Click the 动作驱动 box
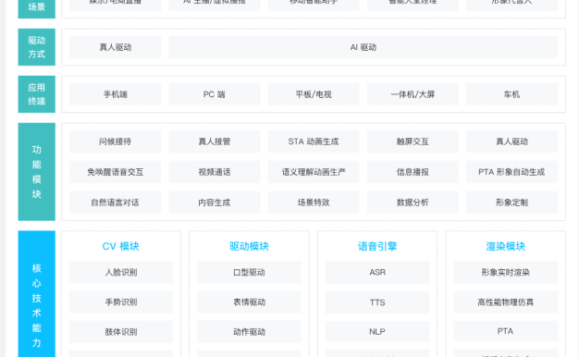The height and width of the screenshot is (357, 579). pos(249,332)
